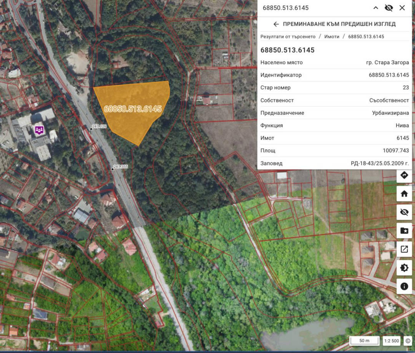Close the 68850.513.6145 details panel

coord(402,8)
